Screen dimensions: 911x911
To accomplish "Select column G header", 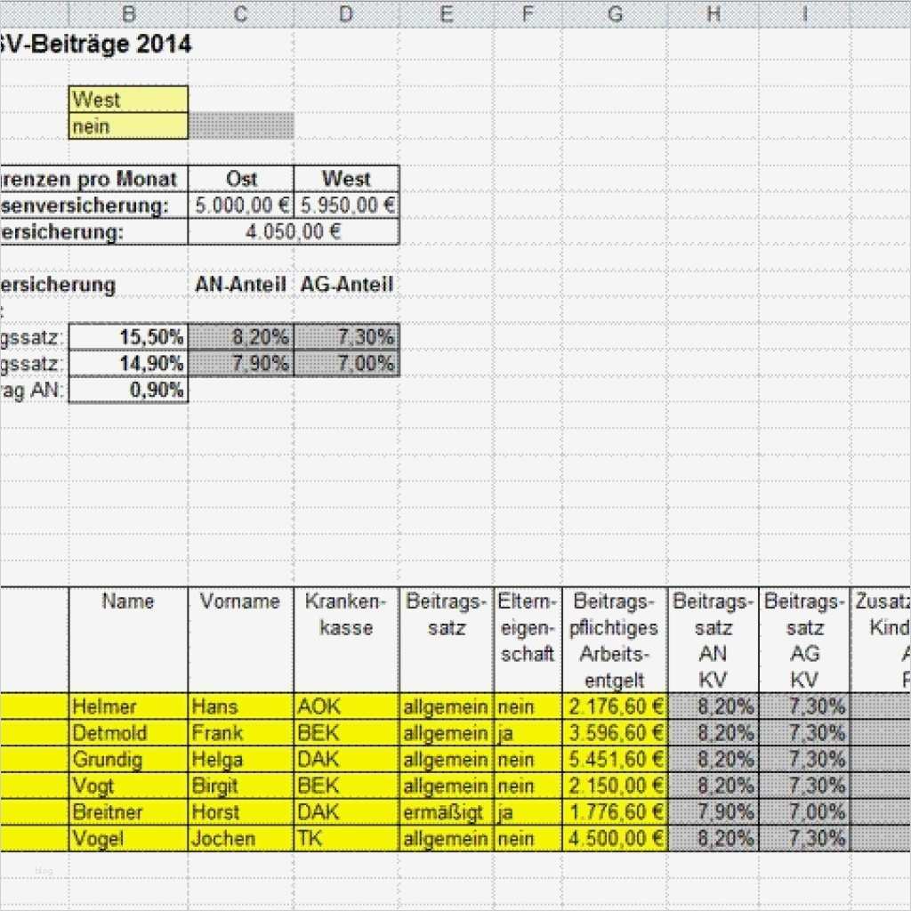I will click(616, 14).
